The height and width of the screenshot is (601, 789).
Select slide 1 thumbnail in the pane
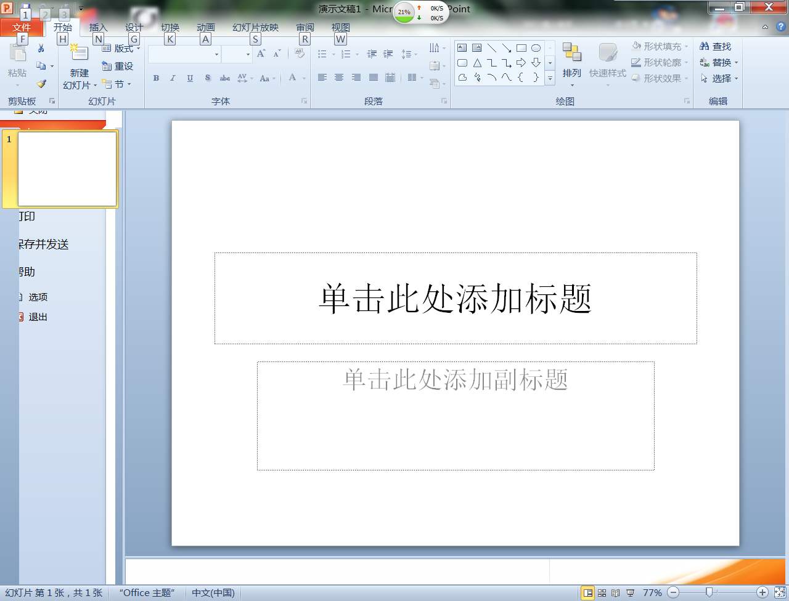point(67,169)
